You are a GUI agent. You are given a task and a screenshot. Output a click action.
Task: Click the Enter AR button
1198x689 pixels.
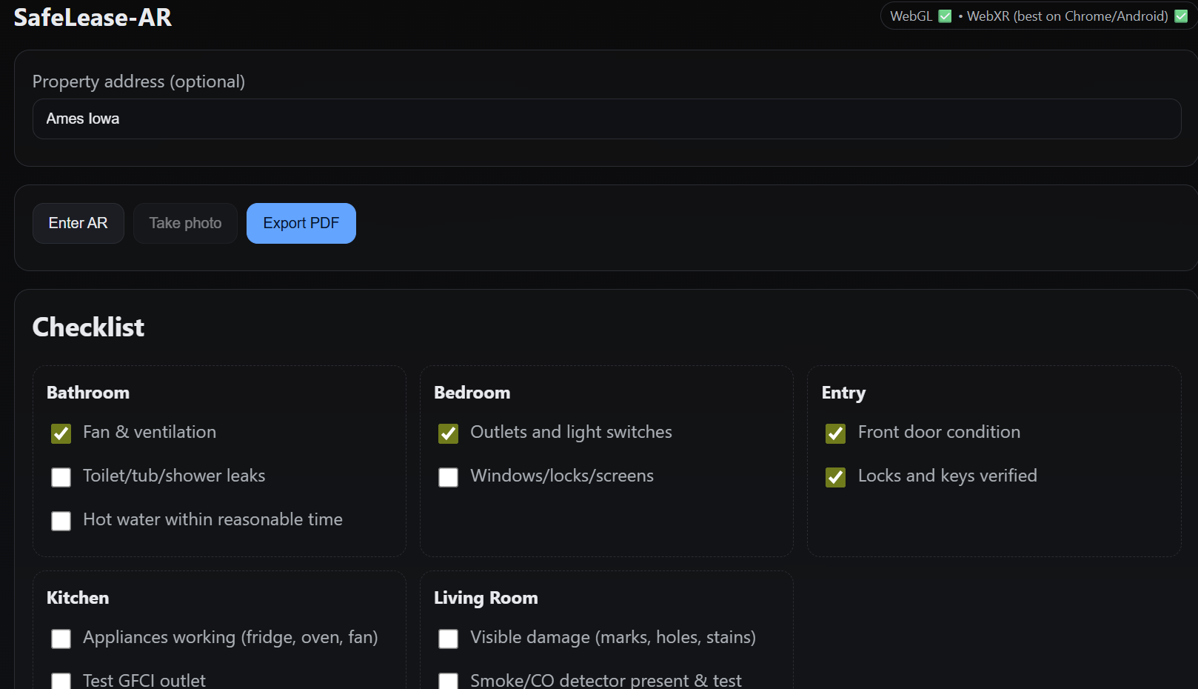pos(78,223)
